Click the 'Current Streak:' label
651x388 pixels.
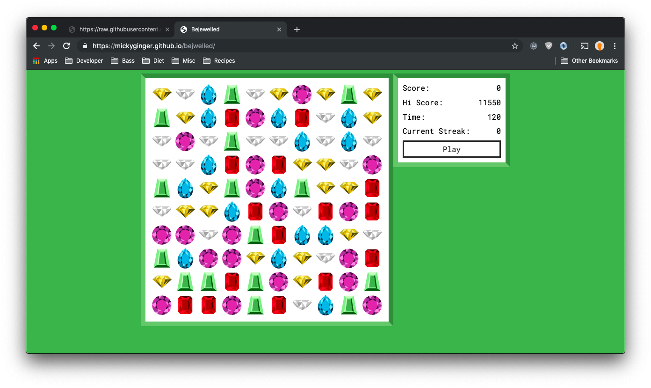436,131
